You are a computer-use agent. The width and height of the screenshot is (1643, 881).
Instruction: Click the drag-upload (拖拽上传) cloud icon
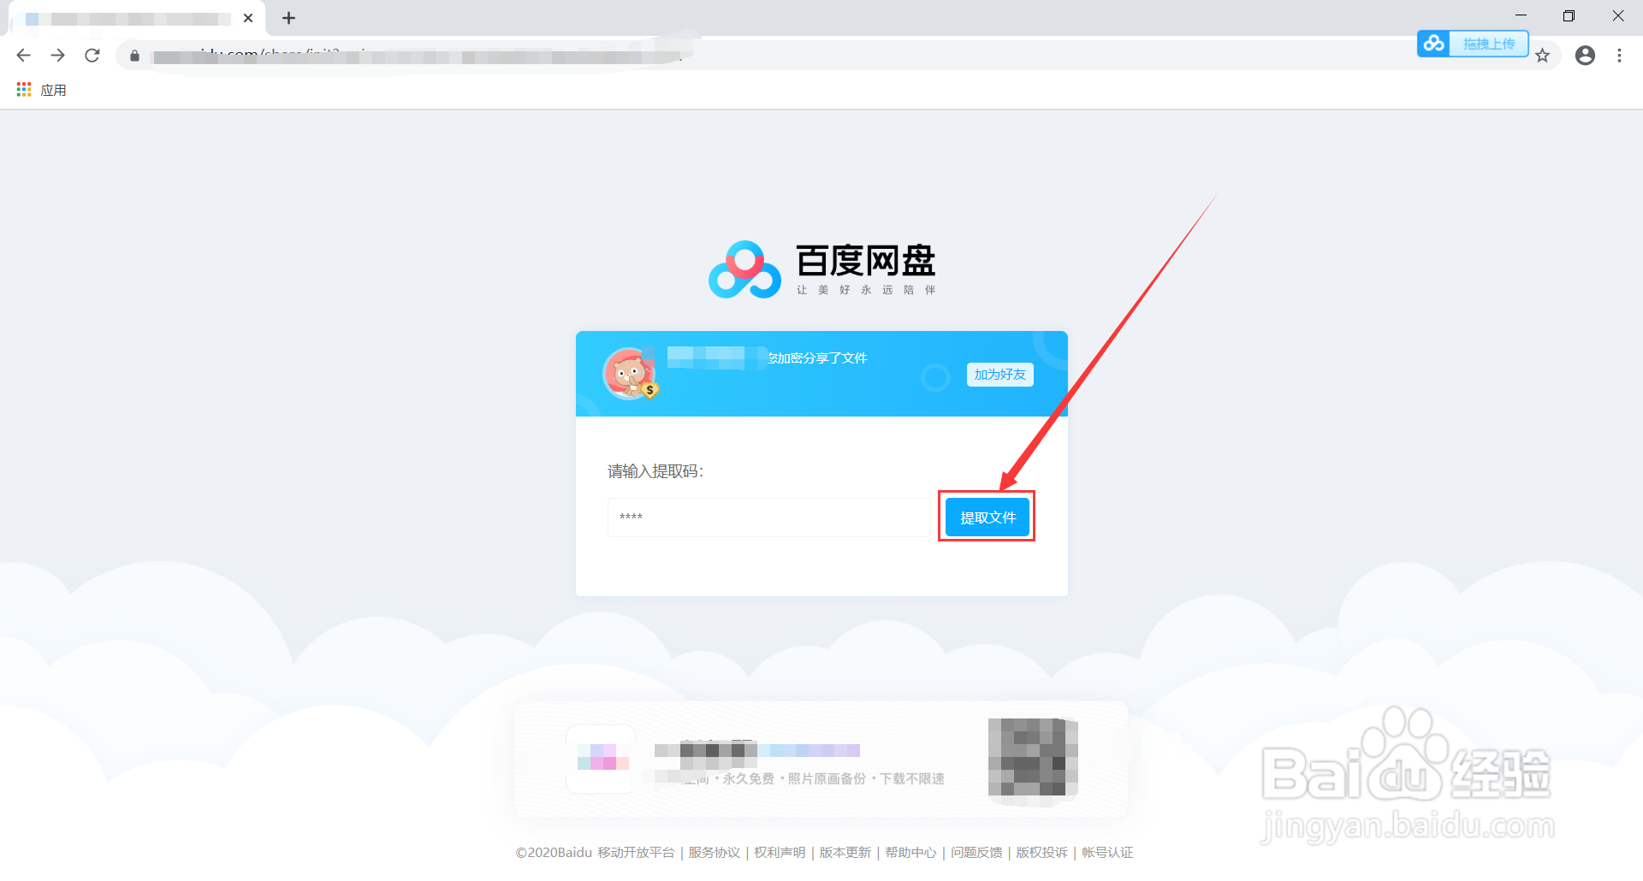click(1434, 43)
